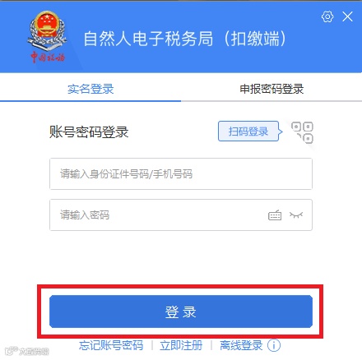Click the watermark logo at bottom-left corner
This screenshot has height=360, width=362.
click(x=27, y=351)
